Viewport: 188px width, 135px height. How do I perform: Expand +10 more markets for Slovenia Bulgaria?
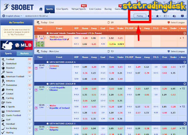point(182,128)
